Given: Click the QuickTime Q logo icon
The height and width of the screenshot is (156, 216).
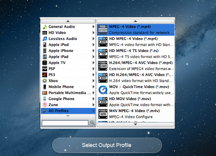Looking at the screenshot, I should tap(103, 90).
